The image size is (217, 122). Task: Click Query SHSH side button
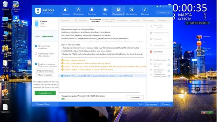(x=160, y=26)
